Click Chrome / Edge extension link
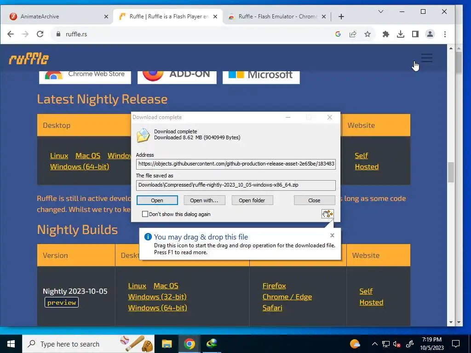This screenshot has width=471, height=353. [287, 297]
